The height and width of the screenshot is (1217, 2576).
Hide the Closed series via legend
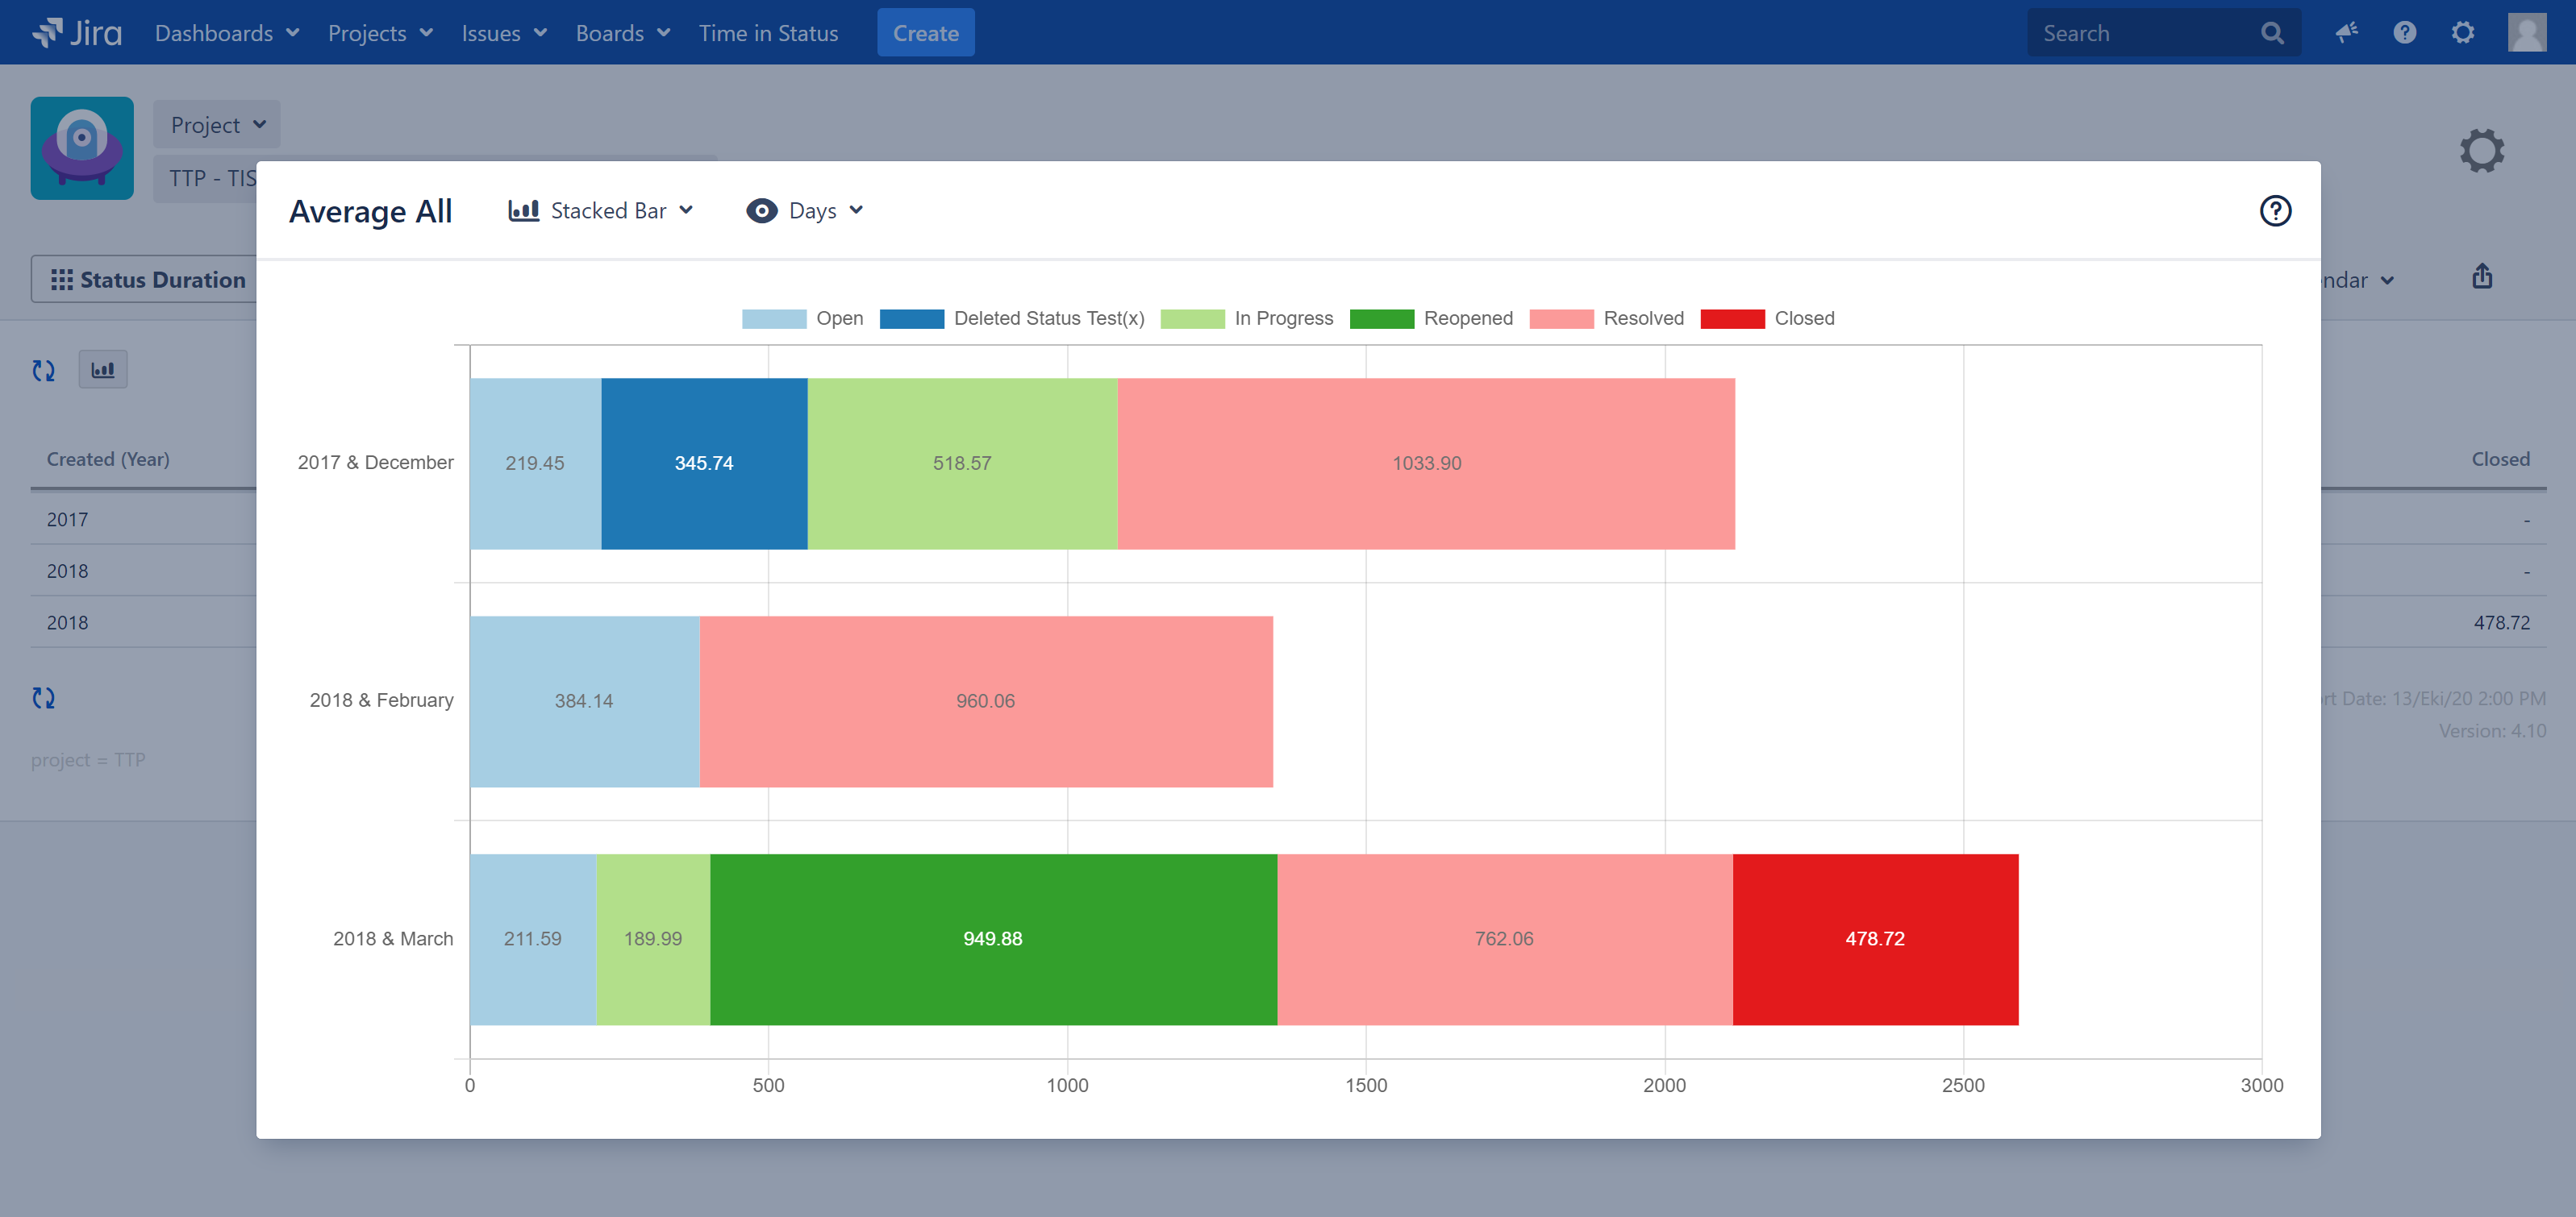(1767, 318)
